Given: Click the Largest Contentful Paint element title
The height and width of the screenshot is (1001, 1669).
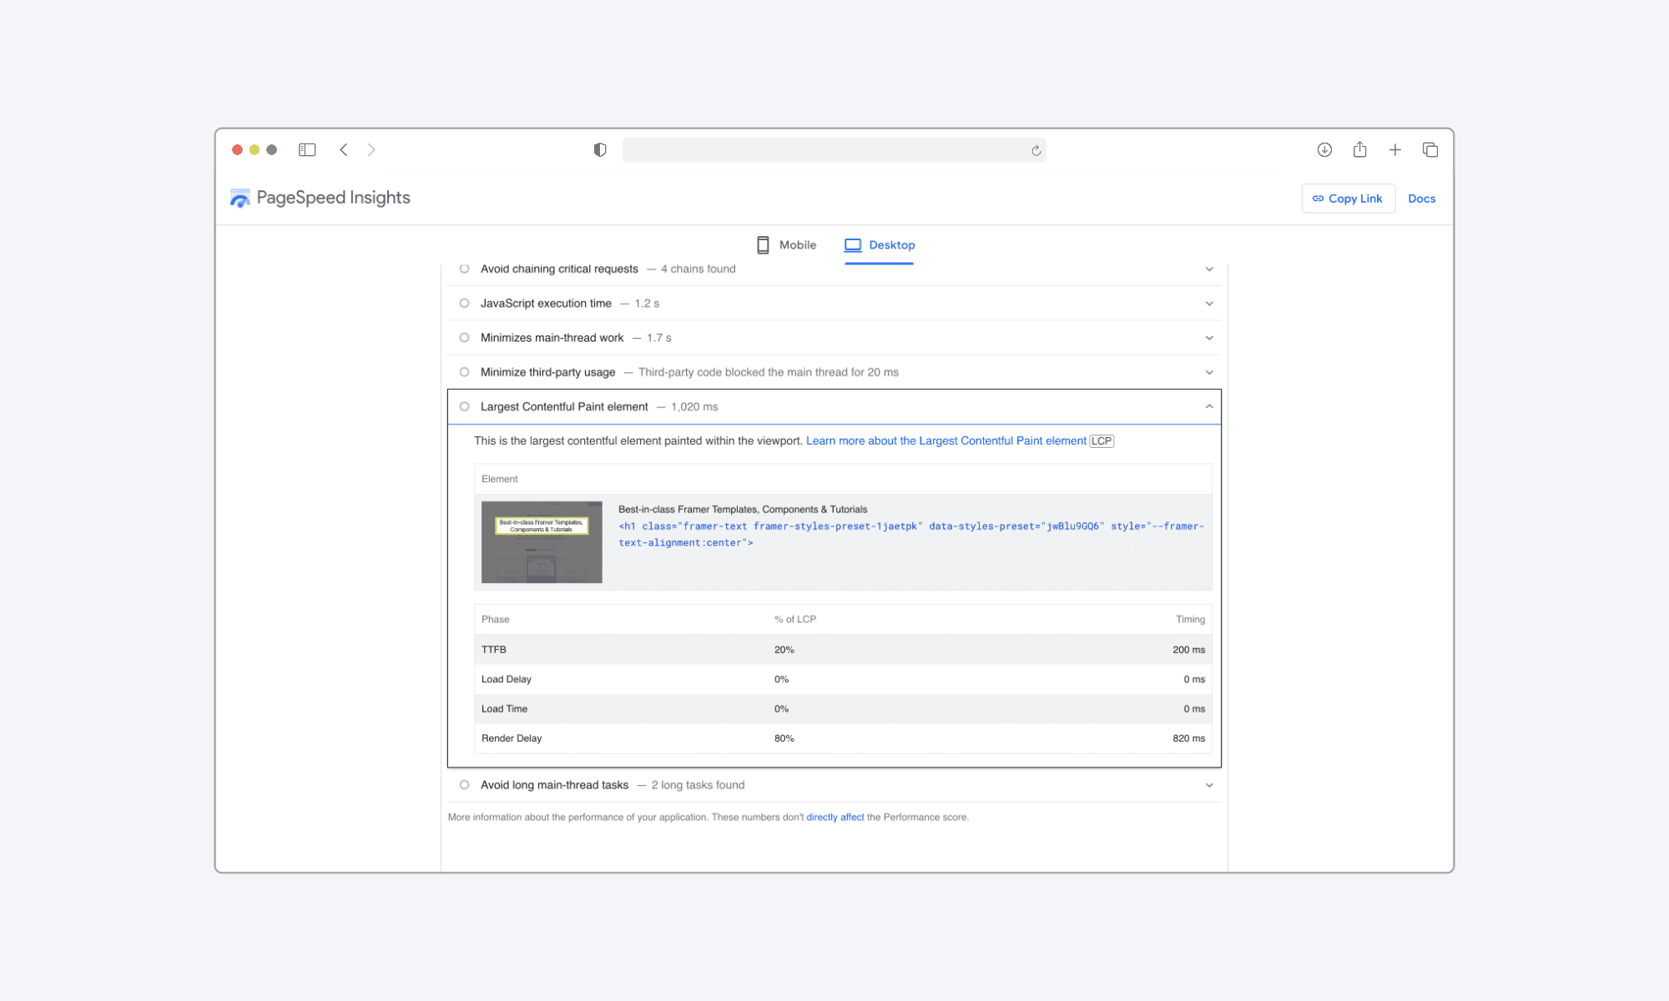Looking at the screenshot, I should click(x=564, y=407).
